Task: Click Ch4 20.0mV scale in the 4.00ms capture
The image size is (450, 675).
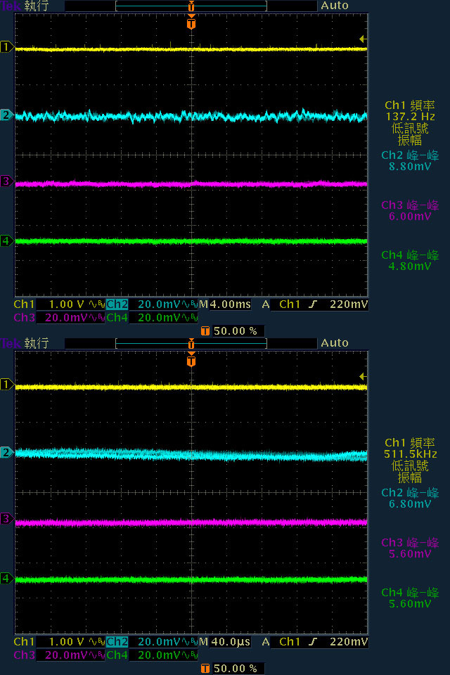Action: tap(160, 318)
